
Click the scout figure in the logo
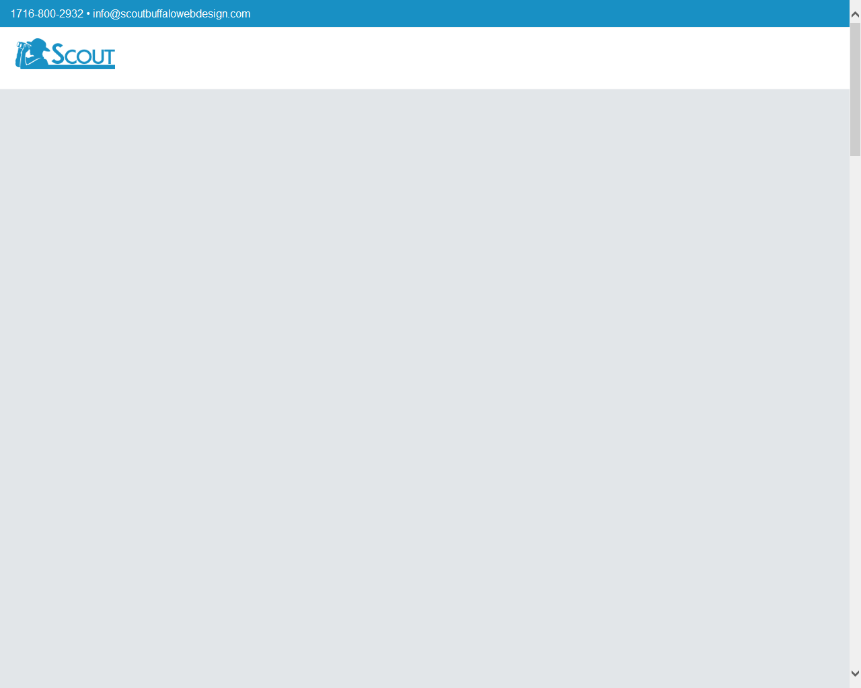(35, 58)
